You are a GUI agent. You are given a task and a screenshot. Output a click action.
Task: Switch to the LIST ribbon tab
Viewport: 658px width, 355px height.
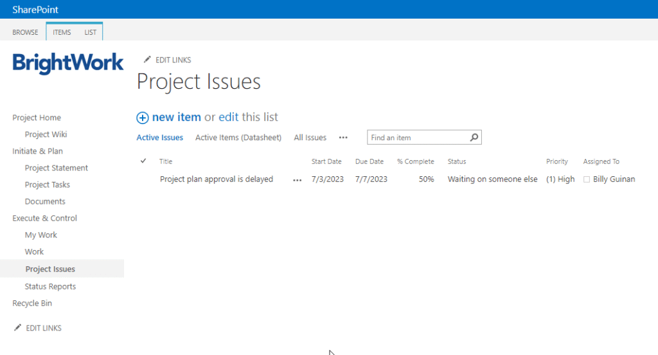[x=91, y=32]
